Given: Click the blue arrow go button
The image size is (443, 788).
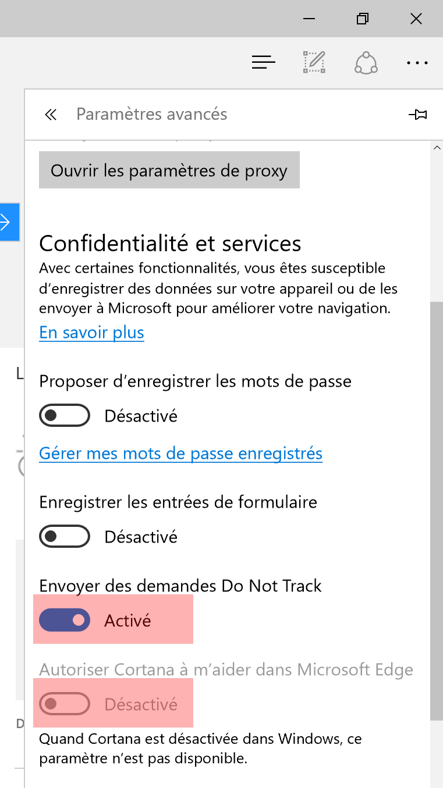Looking at the screenshot, I should coord(9,222).
